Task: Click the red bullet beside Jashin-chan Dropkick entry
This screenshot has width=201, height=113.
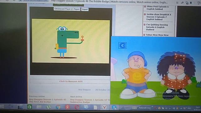Action: pyautogui.click(x=144, y=14)
